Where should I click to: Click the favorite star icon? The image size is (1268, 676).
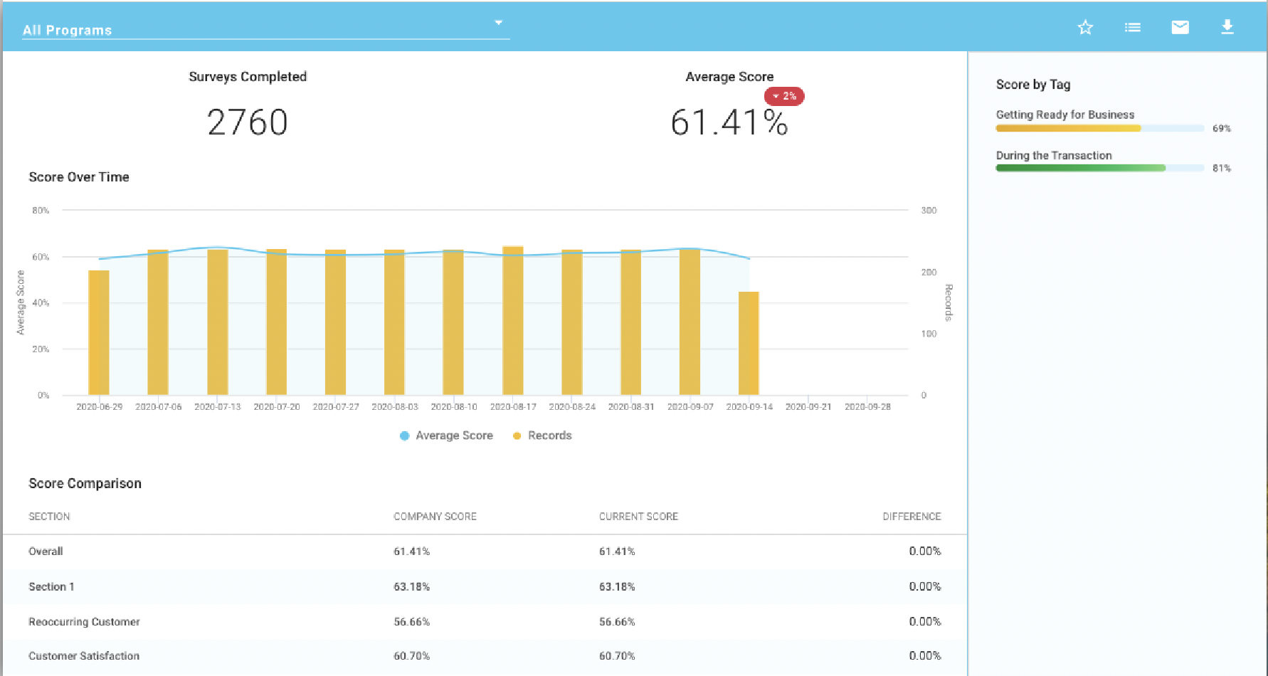pos(1085,28)
